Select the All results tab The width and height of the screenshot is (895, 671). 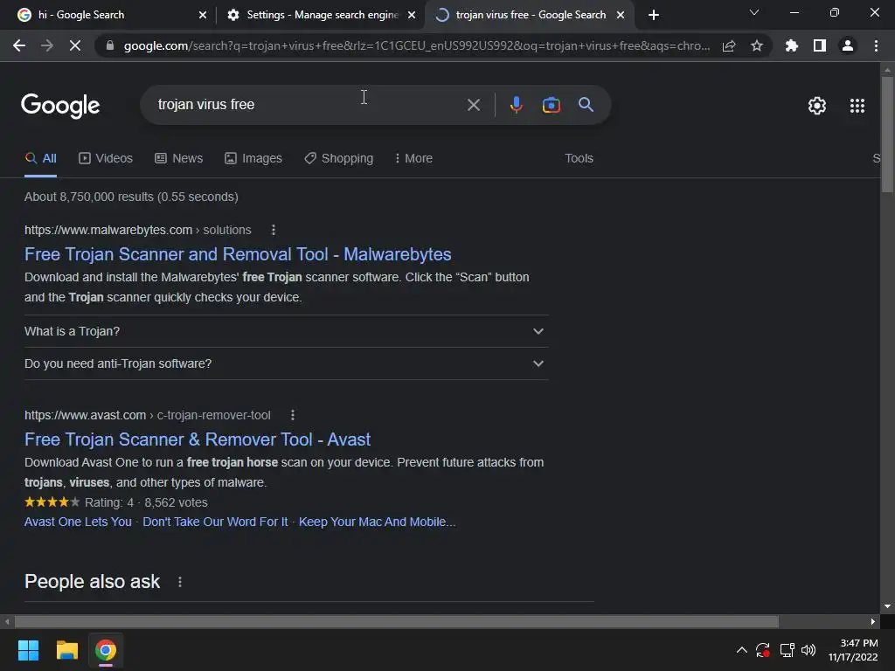point(40,159)
